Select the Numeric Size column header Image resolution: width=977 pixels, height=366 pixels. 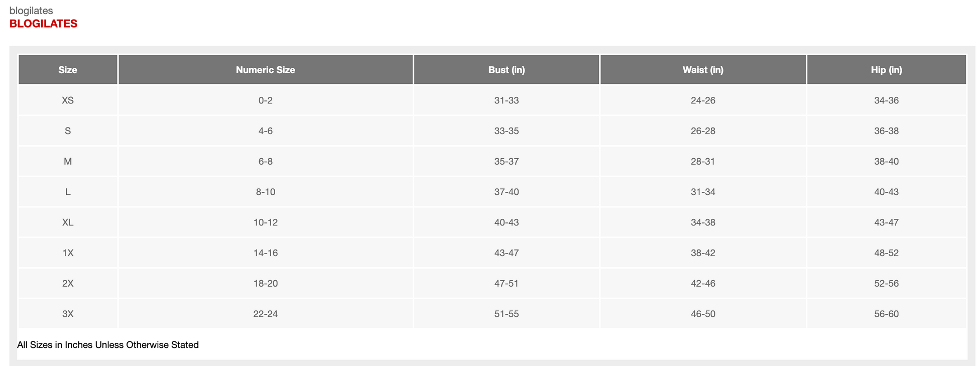point(265,70)
